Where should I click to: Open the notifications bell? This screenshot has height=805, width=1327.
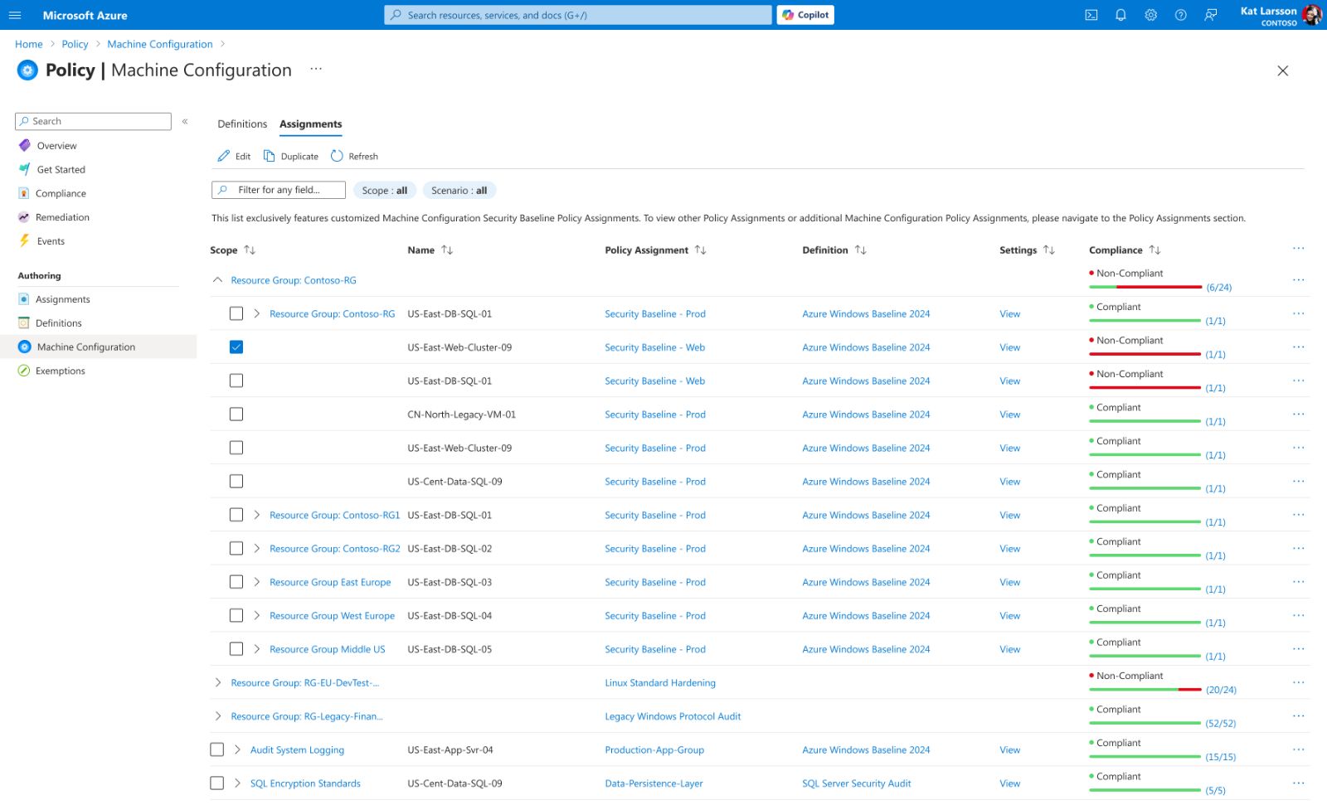click(x=1120, y=15)
